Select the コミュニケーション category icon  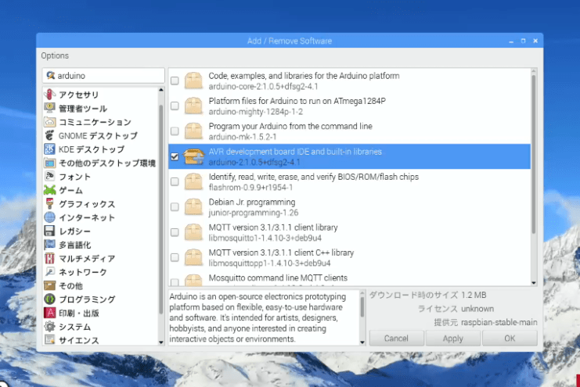point(49,122)
